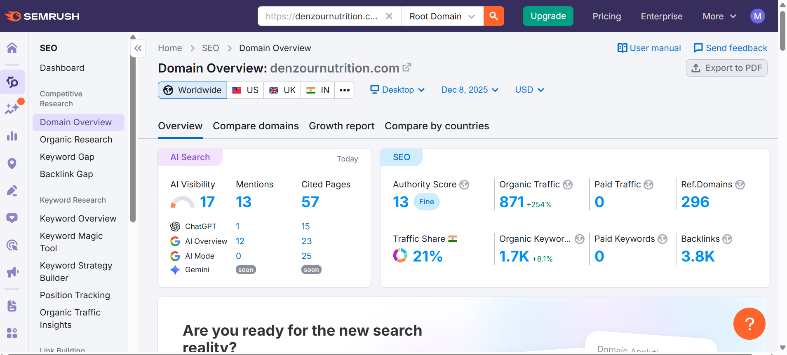Expand the More menu in header
The image size is (787, 355).
(719, 16)
